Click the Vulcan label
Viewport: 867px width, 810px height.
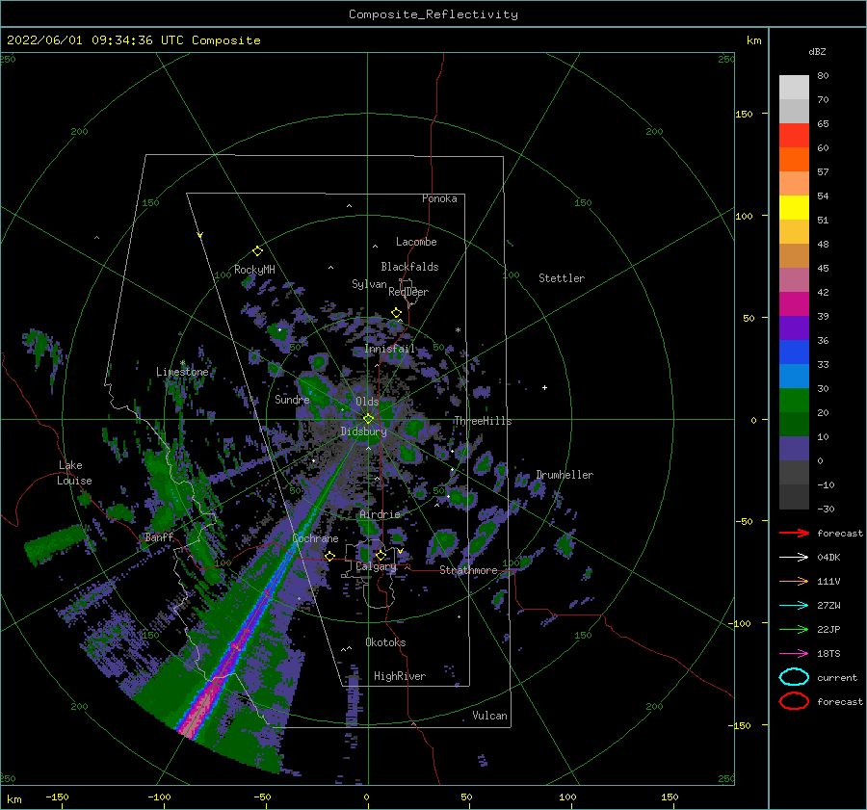pos(490,716)
